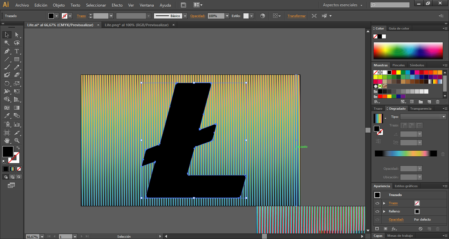Select the black arrow Selection tool
The height and width of the screenshot is (239, 449).
pyautogui.click(x=7, y=35)
